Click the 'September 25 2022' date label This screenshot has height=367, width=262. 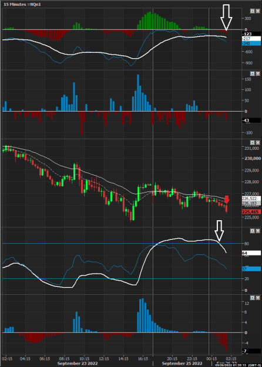(x=182, y=363)
